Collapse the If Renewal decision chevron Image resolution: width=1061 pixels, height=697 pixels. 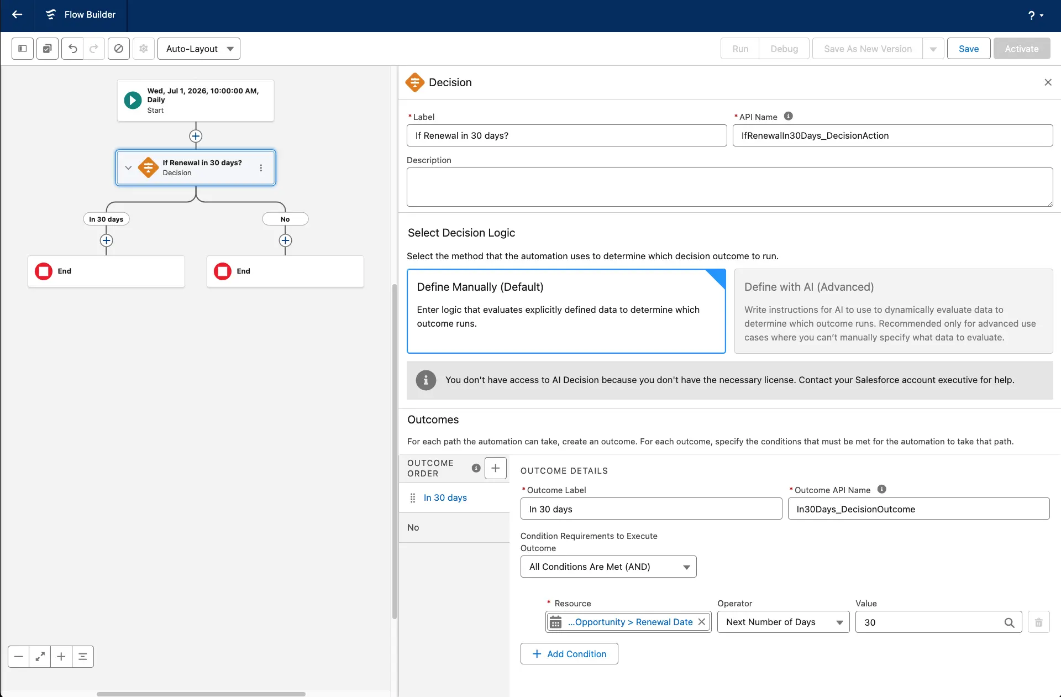(x=128, y=167)
